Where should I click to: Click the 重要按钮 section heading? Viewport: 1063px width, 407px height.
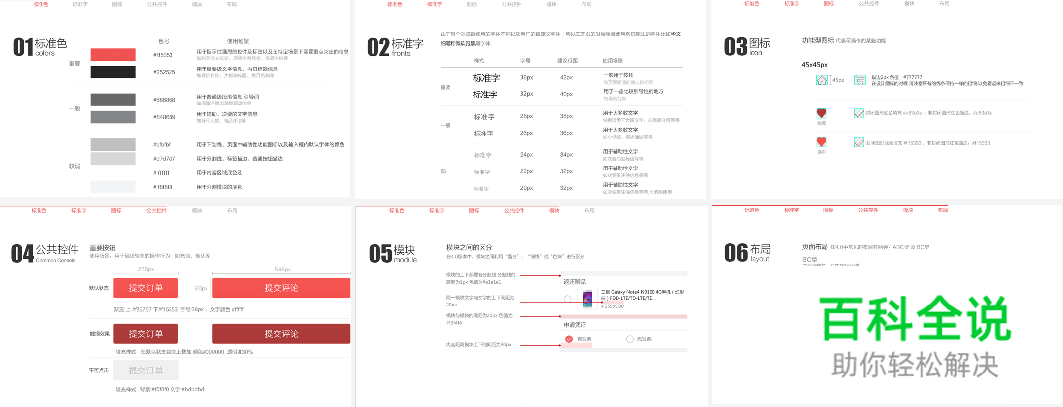coord(103,248)
